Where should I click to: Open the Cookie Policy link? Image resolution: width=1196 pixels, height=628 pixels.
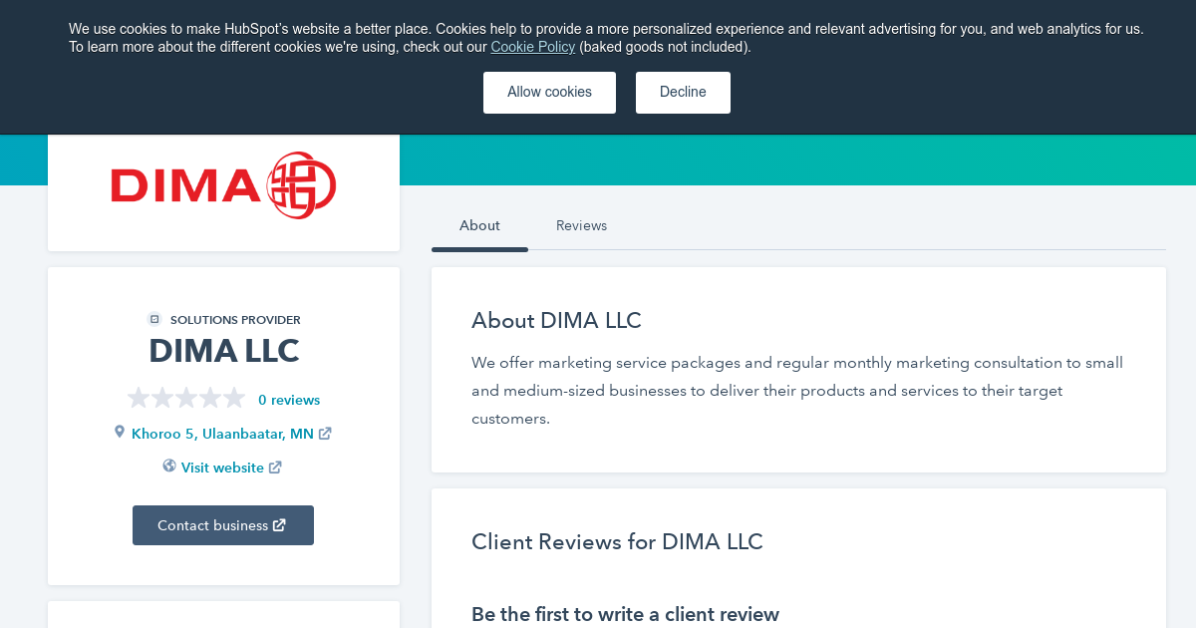click(x=532, y=47)
